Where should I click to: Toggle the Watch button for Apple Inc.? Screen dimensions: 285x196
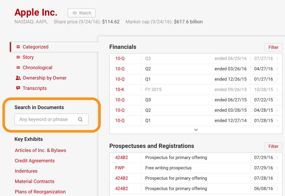(x=82, y=13)
